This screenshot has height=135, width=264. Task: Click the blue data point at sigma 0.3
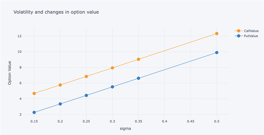tap(112, 87)
